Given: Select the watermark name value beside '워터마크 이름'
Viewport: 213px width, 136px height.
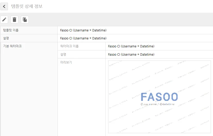Looking at the screenshot, I should pos(131,46).
